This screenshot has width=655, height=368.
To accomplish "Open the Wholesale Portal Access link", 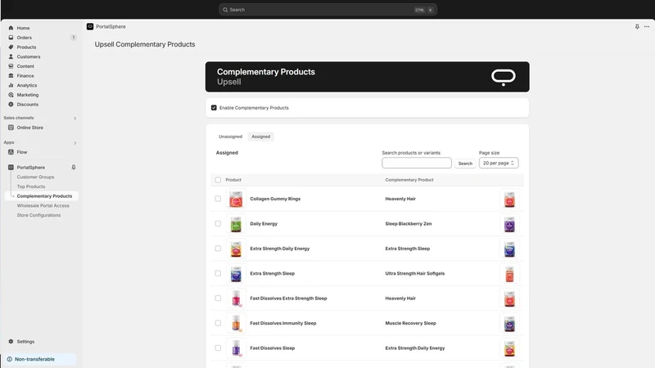I will (x=43, y=206).
